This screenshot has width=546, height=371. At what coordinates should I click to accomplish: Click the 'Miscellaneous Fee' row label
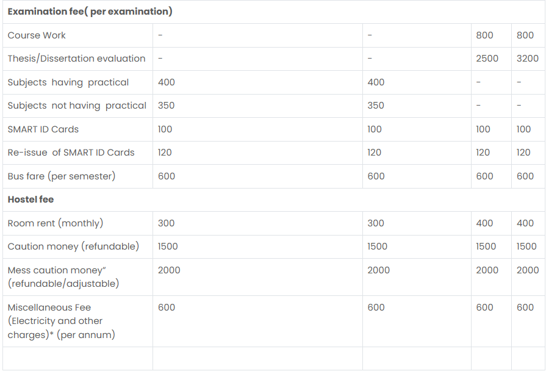point(49,308)
